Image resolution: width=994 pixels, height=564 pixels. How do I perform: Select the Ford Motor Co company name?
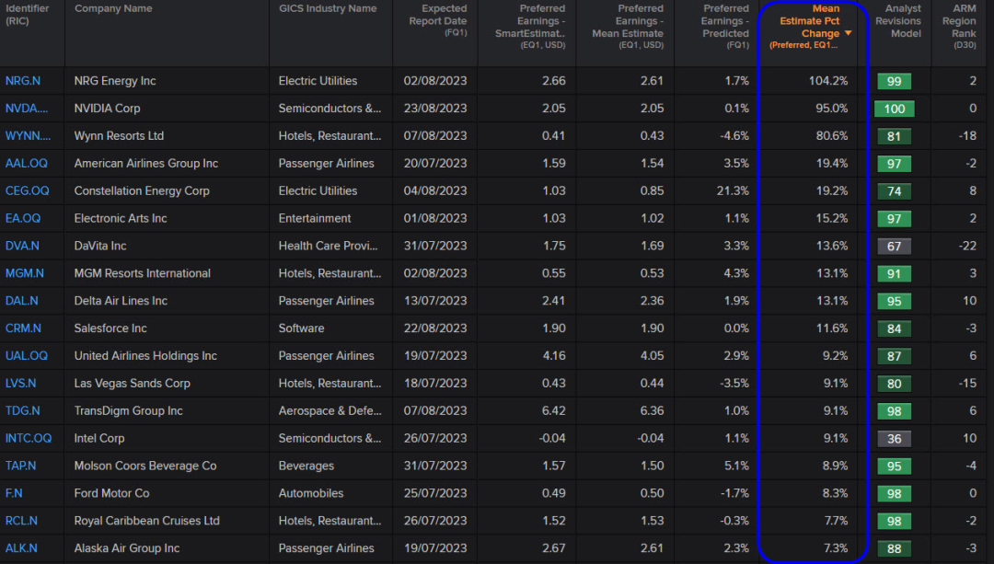pyautogui.click(x=111, y=493)
